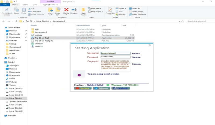
Task: Click the purple loading dot indicator
Action: click(79, 75)
